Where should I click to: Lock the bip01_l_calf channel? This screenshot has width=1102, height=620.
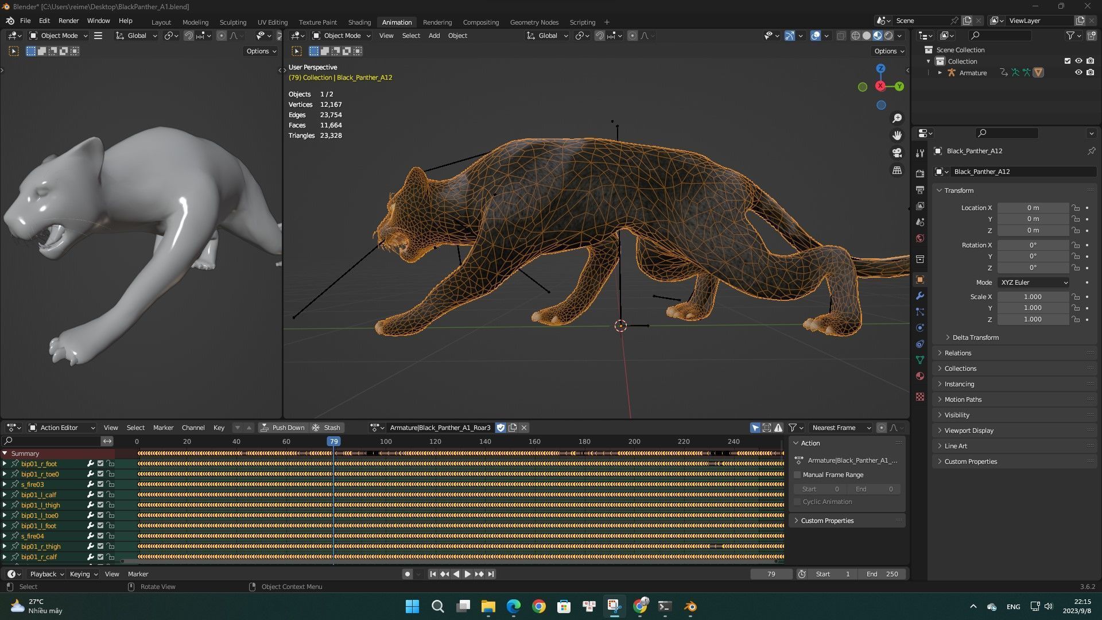point(110,495)
